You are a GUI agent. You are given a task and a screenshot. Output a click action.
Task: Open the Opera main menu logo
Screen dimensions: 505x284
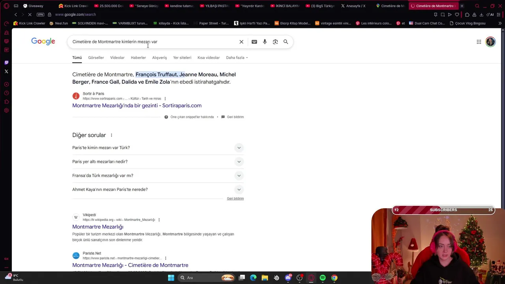(x=6, y=6)
